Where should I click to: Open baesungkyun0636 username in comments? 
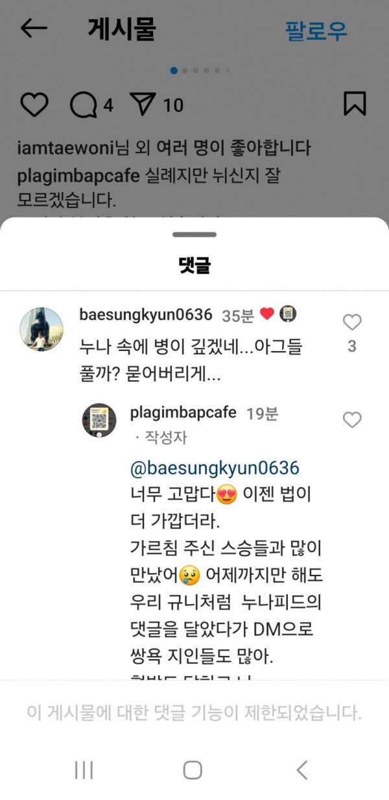[146, 315]
